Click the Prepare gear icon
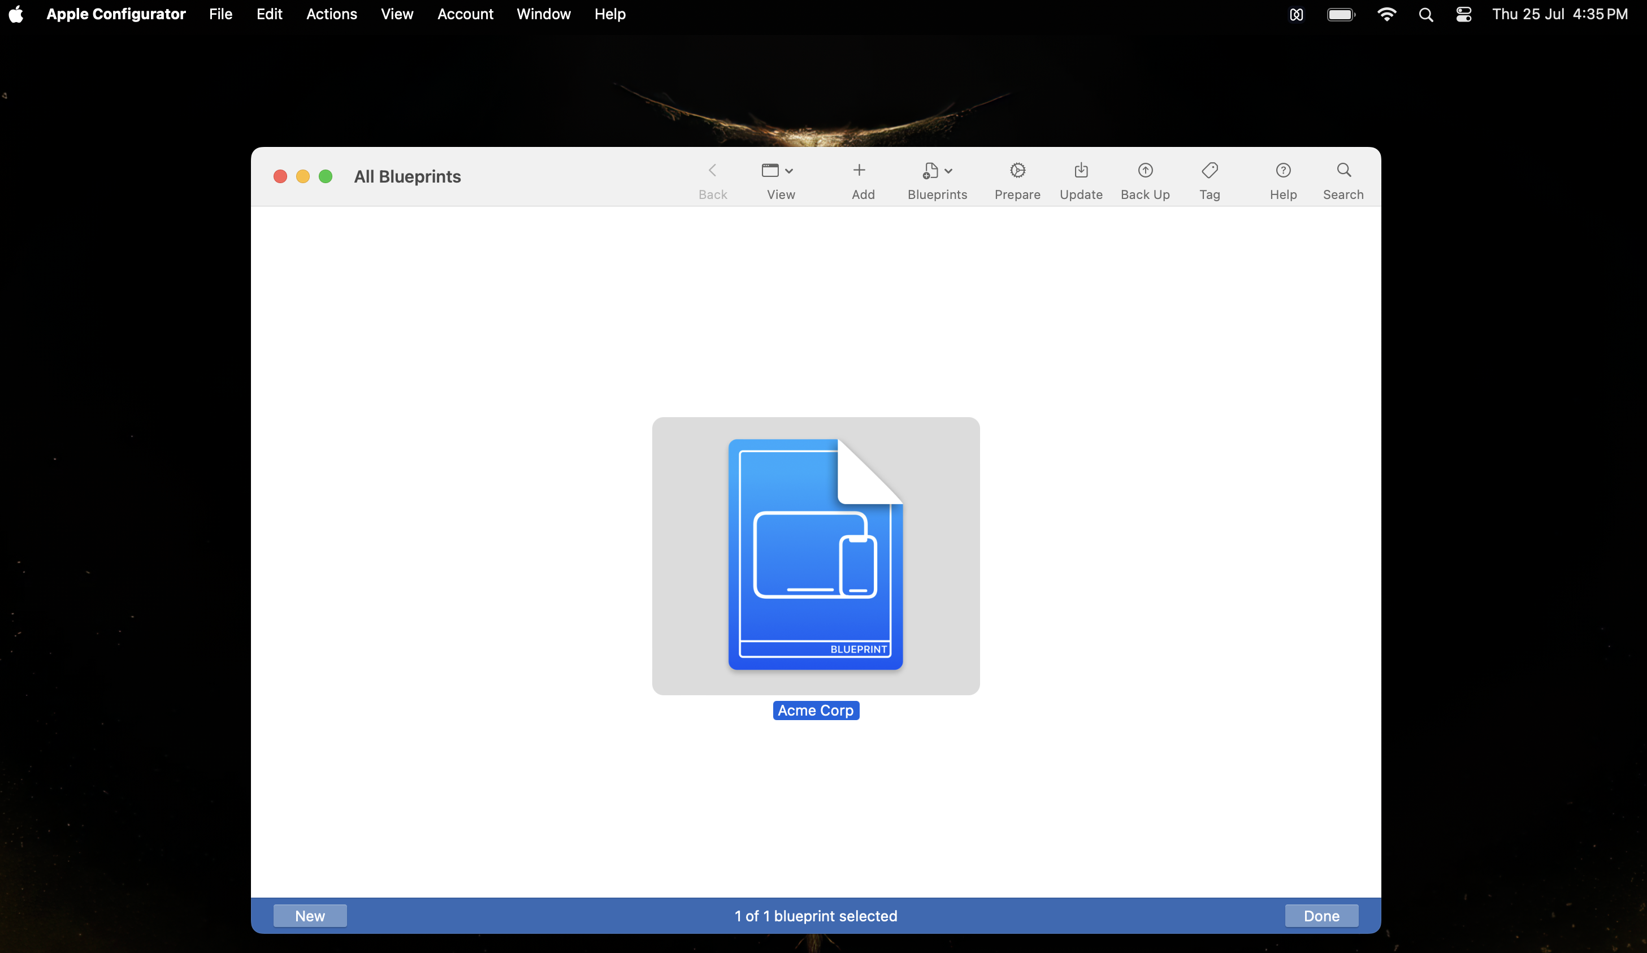Screen dimensions: 1647x953 coord(1017,171)
